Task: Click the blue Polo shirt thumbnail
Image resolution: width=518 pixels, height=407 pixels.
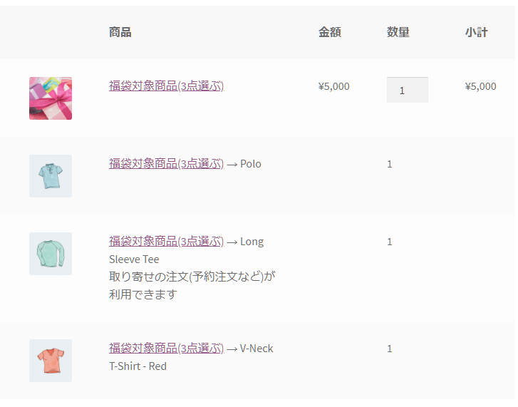Action: [x=51, y=176]
